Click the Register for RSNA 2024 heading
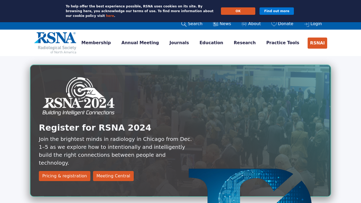 [x=95, y=128]
